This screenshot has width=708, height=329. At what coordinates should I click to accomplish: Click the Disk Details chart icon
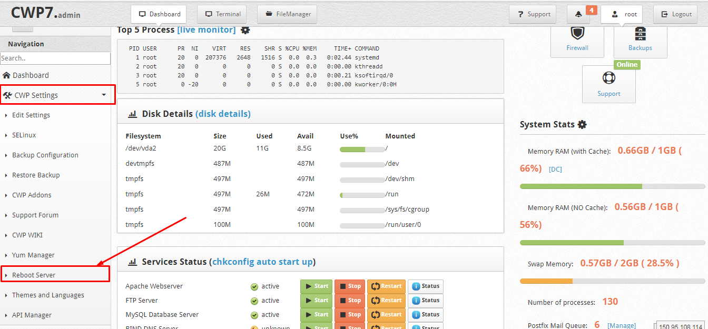click(133, 114)
